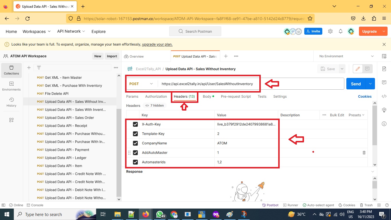Screen dimensions: 391x220
Task: Open the Send button dropdown arrow
Action: pyautogui.click(x=370, y=84)
